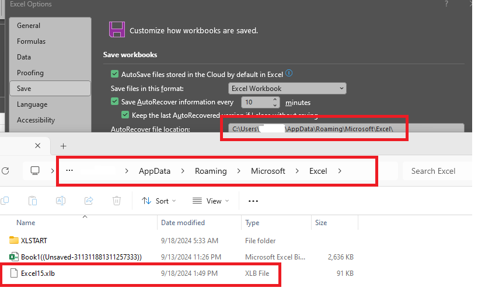Click the XLSTART folder icon
This screenshot has width=478, height=298.
point(14,240)
